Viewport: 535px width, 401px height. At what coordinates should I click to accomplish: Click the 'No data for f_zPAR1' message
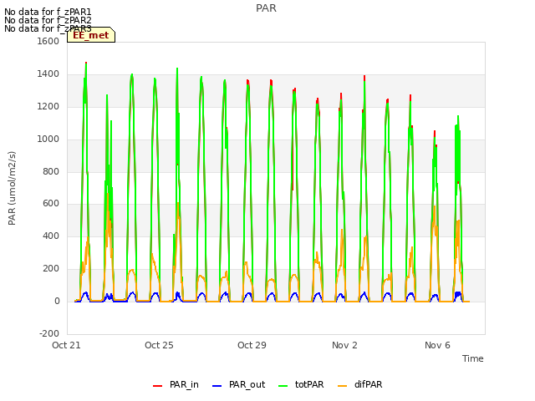[48, 12]
